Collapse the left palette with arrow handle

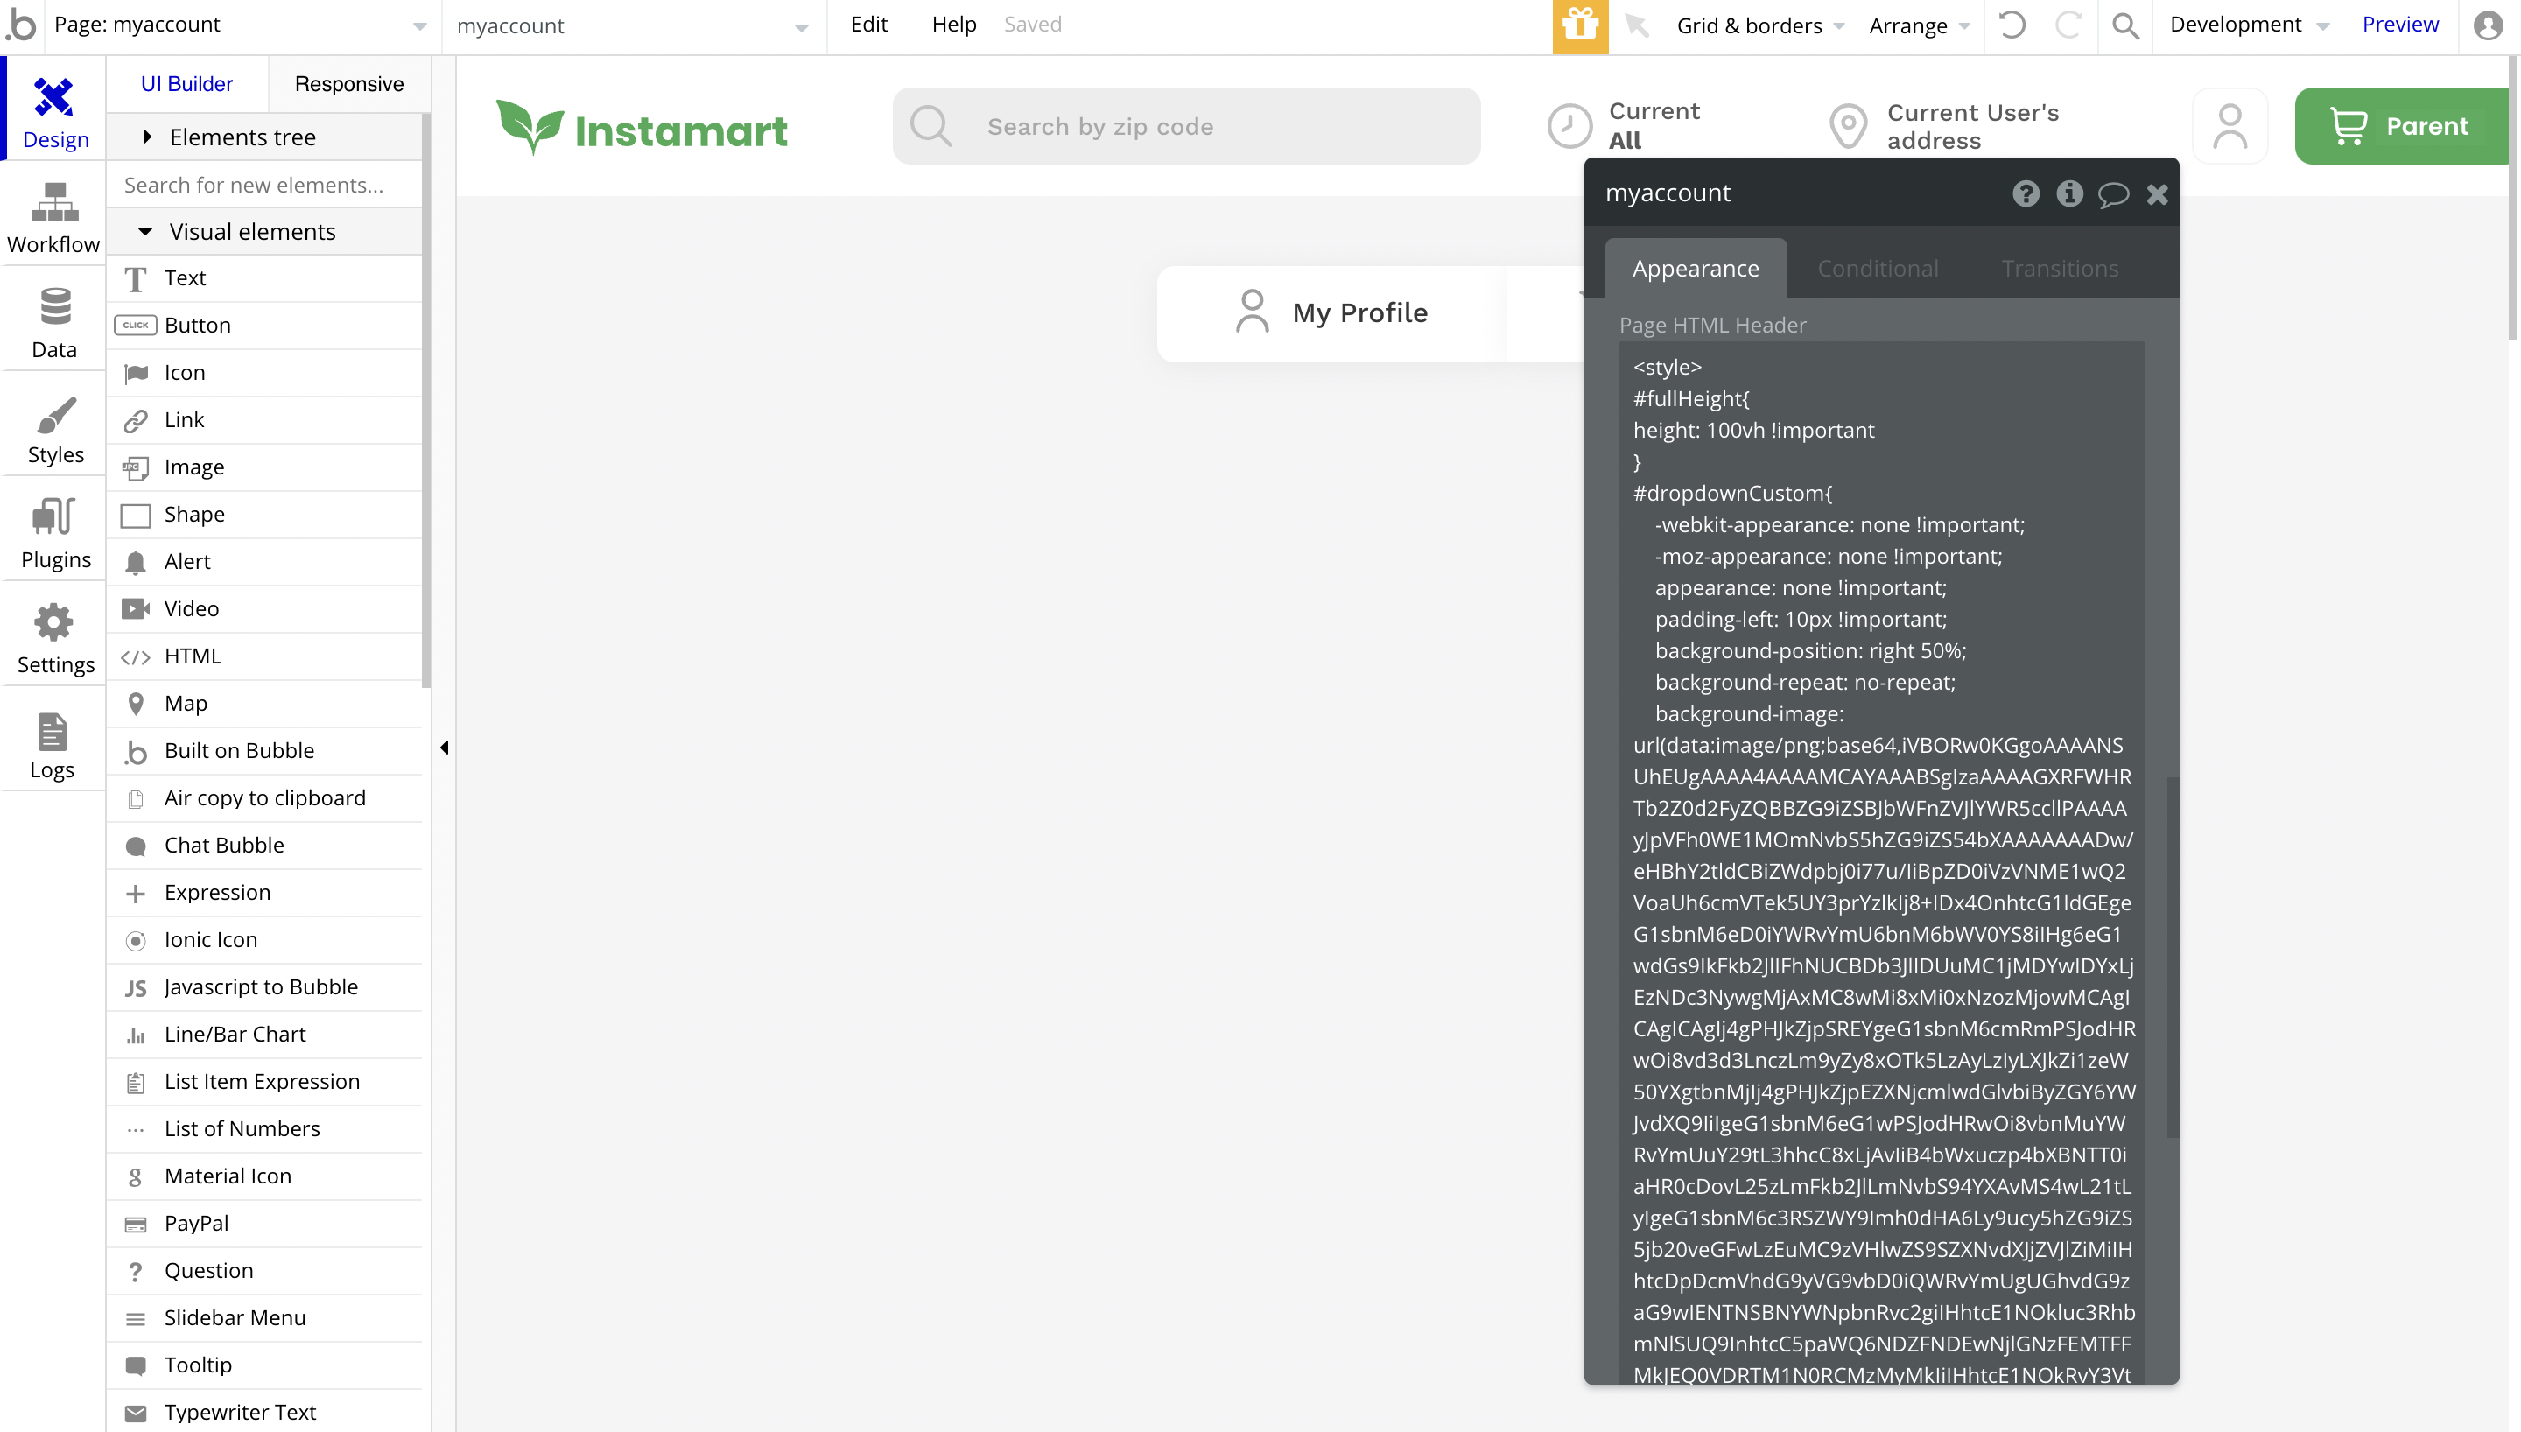(445, 748)
